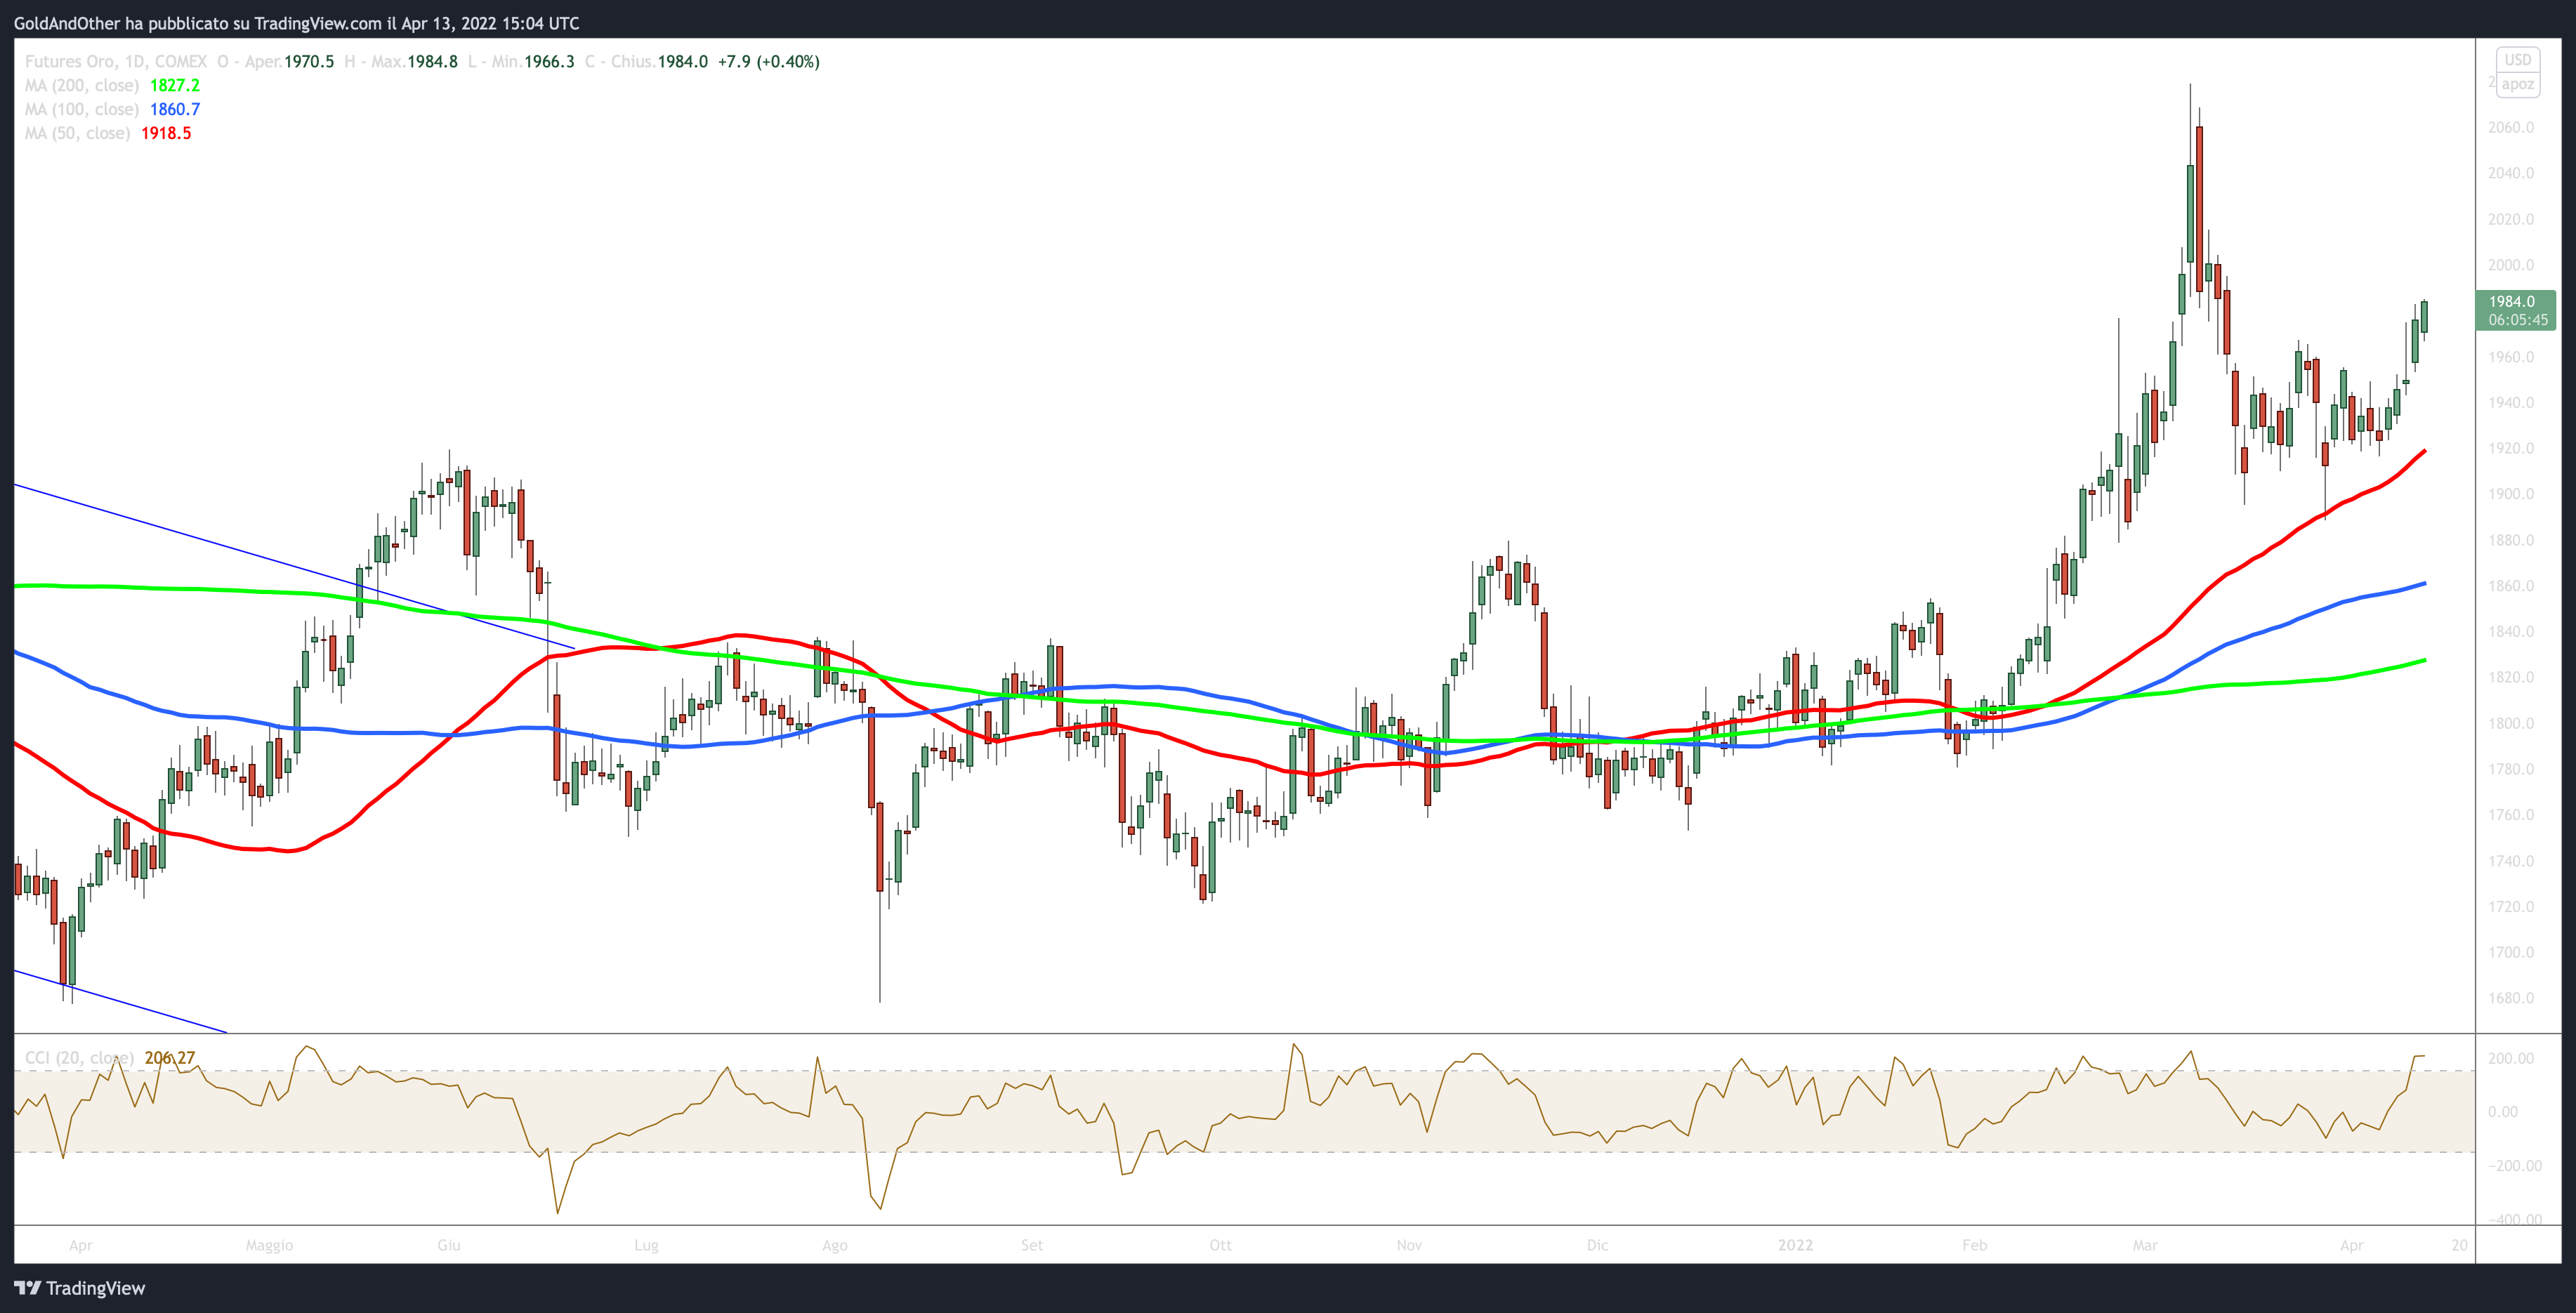Click the 1680.0 price axis label
This screenshot has height=1313, width=2576.
coord(2511,998)
